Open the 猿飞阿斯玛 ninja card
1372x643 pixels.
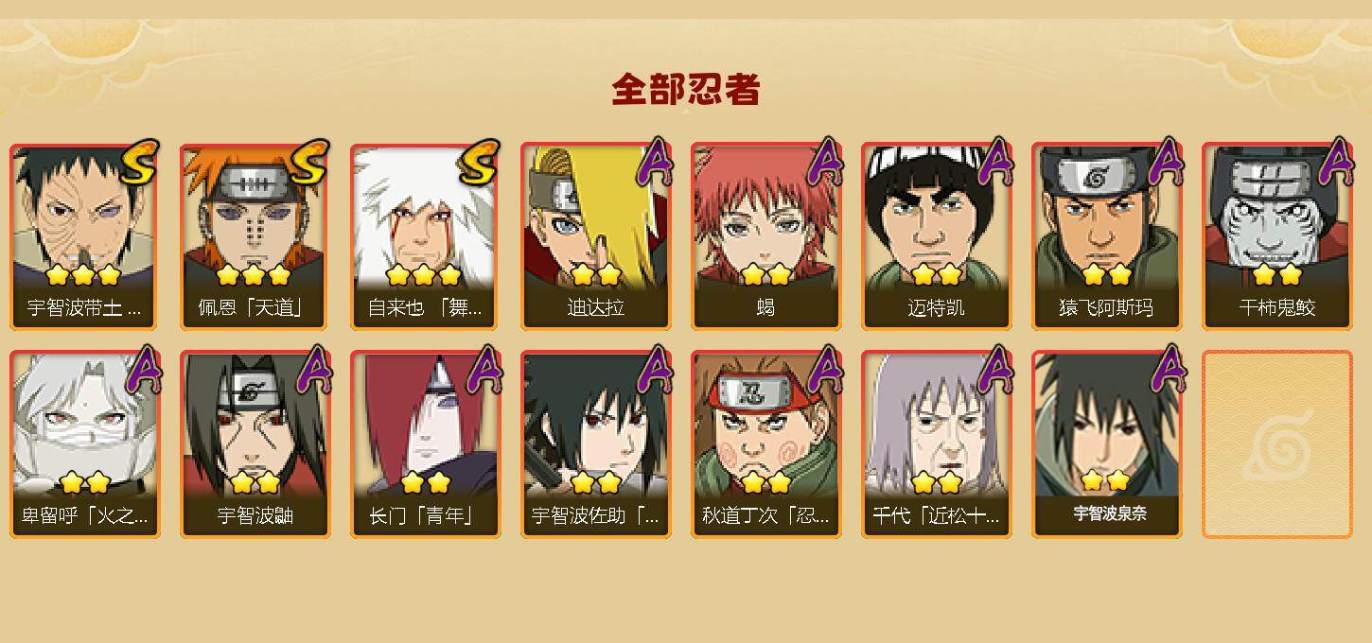pyautogui.click(x=1107, y=236)
